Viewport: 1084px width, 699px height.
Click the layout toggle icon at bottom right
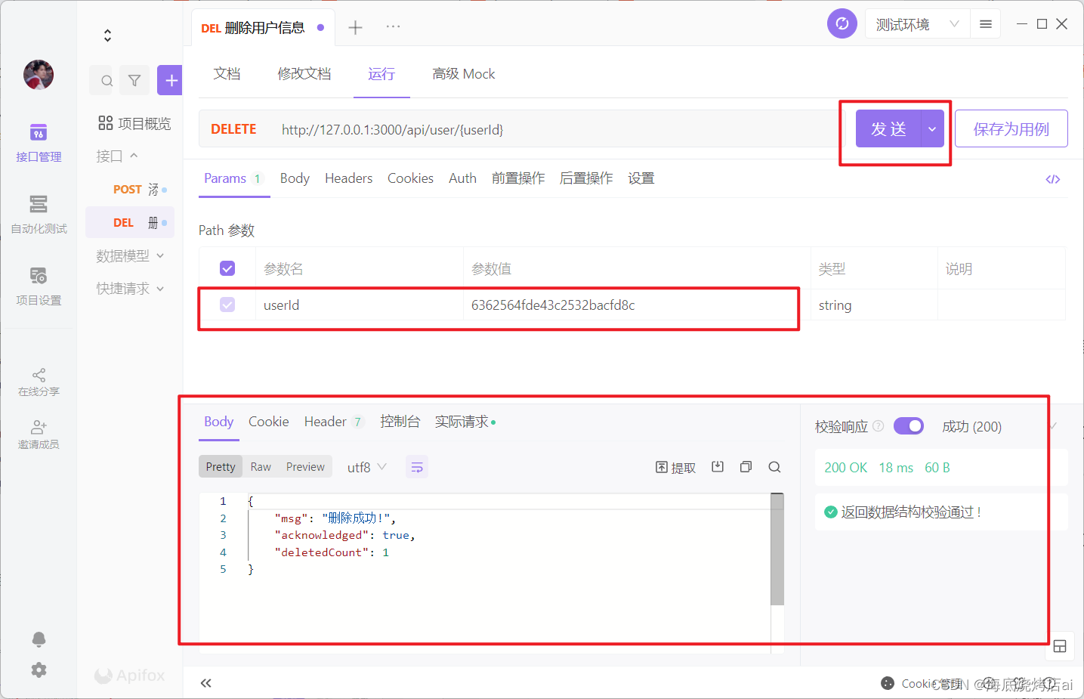[x=1060, y=646]
